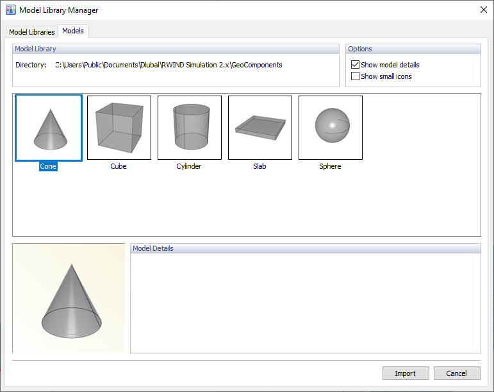Click the GeoComponents directory path
The image size is (494, 392).
click(x=169, y=65)
